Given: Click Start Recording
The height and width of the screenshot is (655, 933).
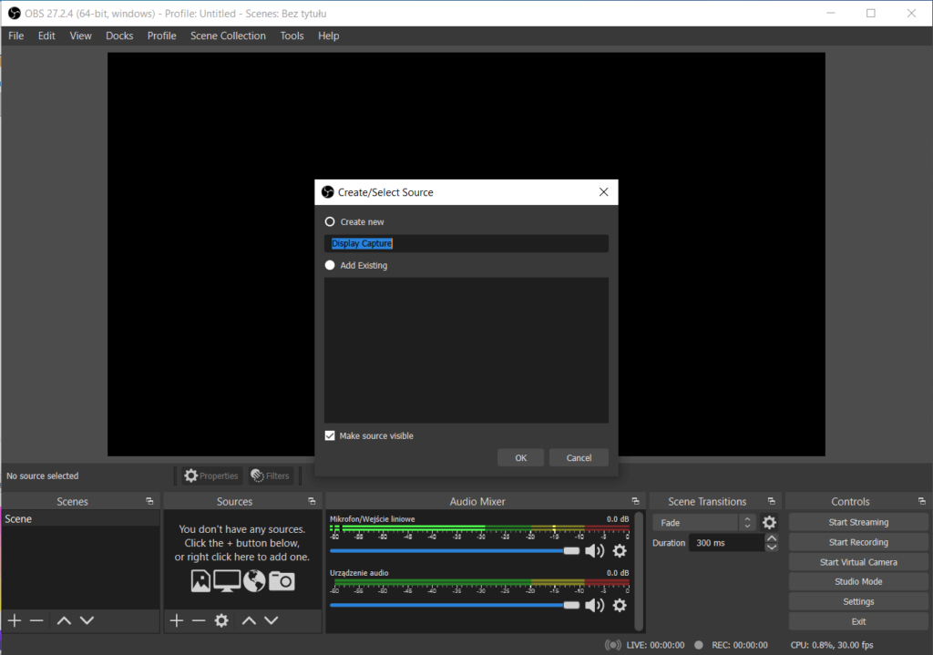Looking at the screenshot, I should [x=858, y=542].
